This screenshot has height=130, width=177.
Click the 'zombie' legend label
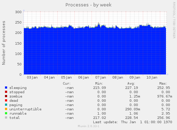pos(16,96)
